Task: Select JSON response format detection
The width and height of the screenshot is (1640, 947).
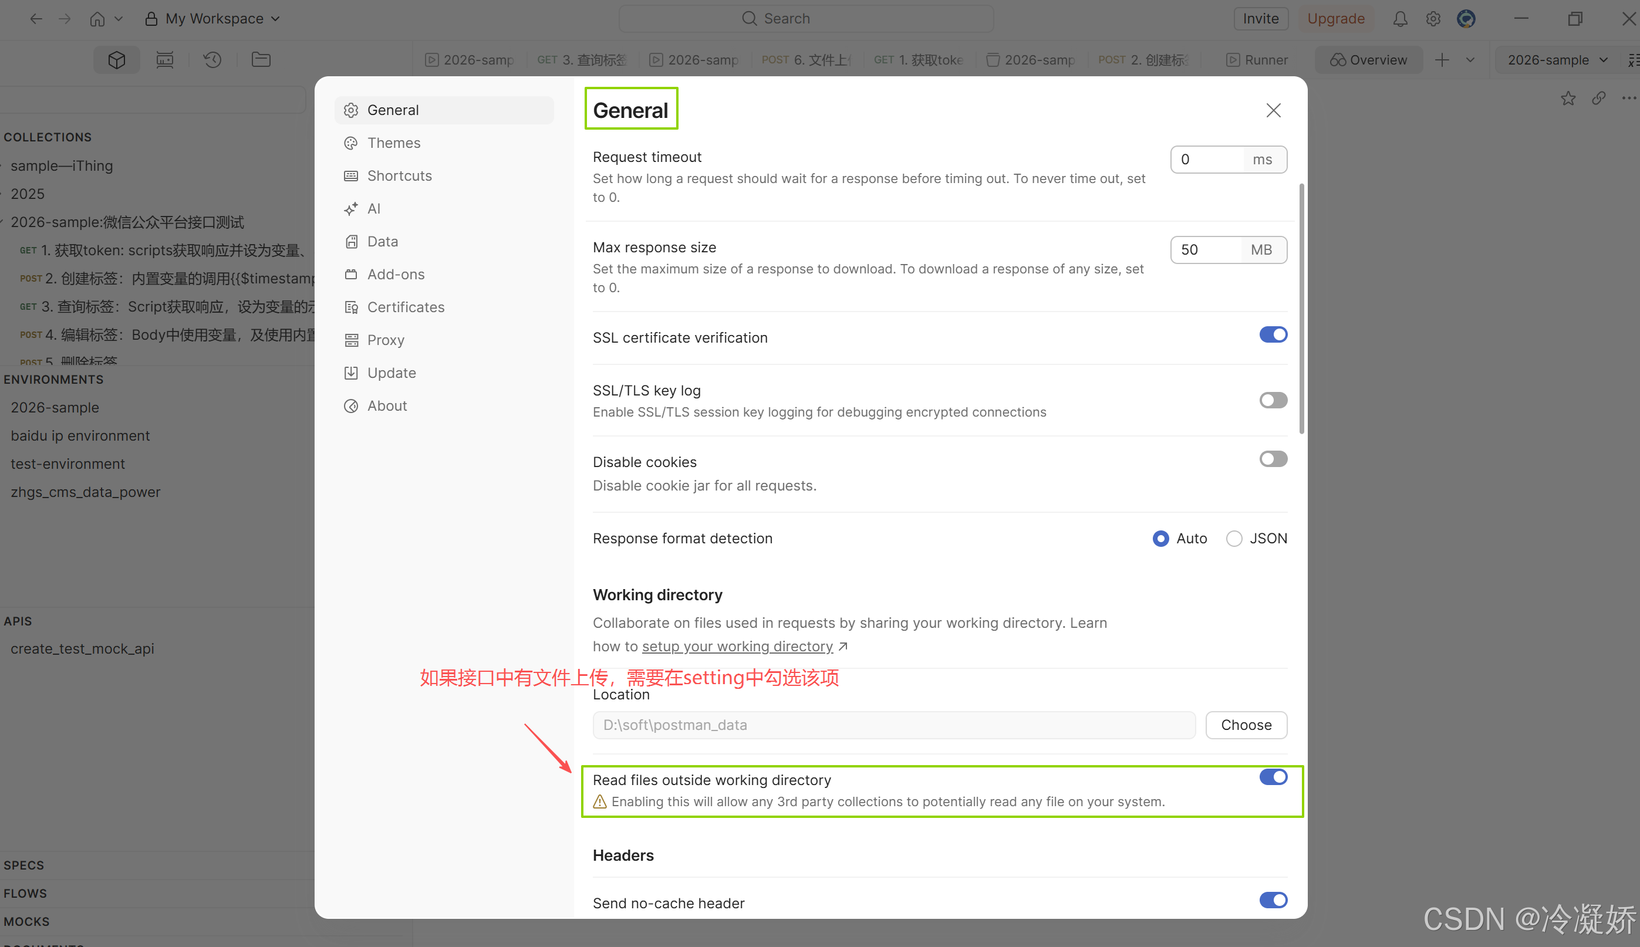Action: [1234, 539]
